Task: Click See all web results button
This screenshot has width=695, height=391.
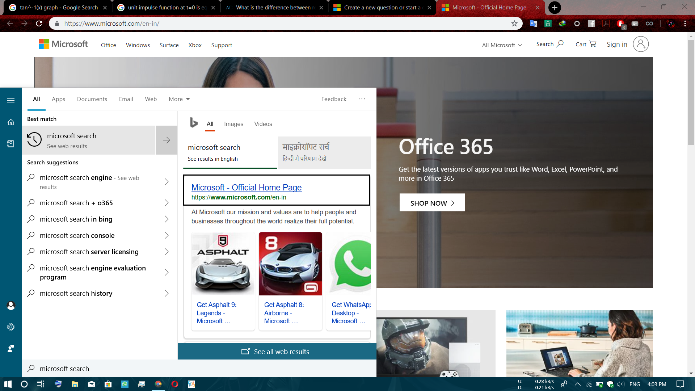Action: pos(277,352)
